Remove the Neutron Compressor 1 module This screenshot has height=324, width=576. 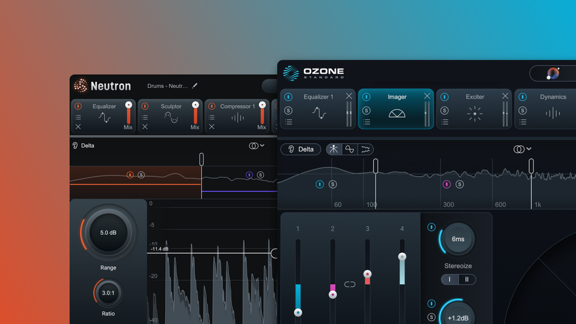pyautogui.click(x=211, y=127)
